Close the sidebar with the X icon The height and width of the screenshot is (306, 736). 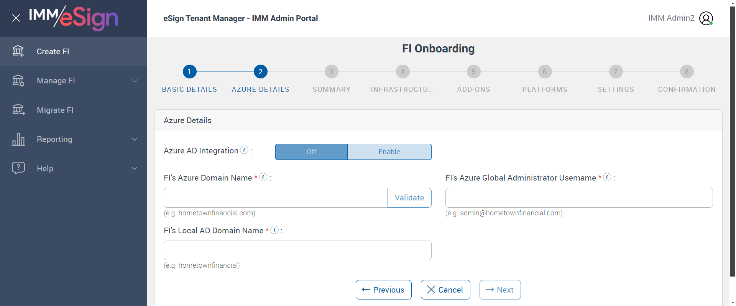tap(16, 18)
